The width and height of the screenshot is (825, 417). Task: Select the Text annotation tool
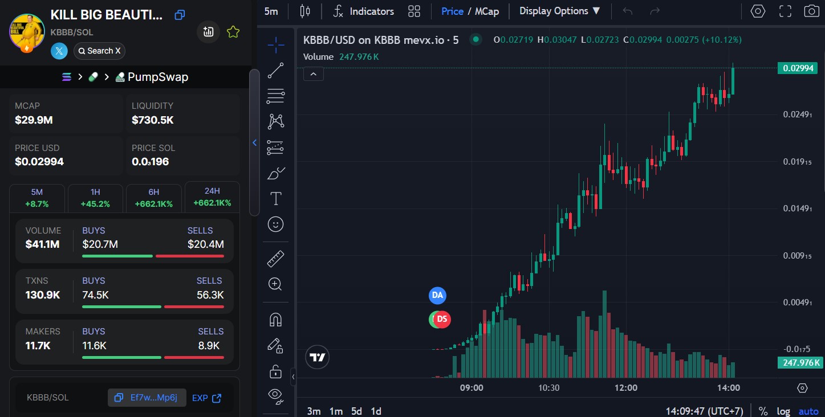pyautogui.click(x=275, y=199)
